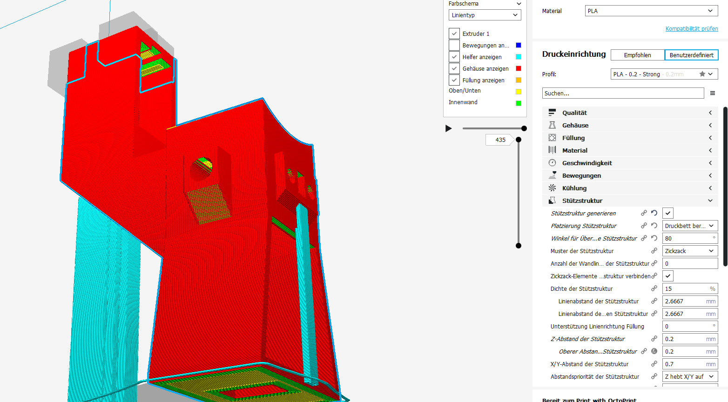Open the Kompatibilität prüfen link
728x402 pixels.
pos(692,28)
